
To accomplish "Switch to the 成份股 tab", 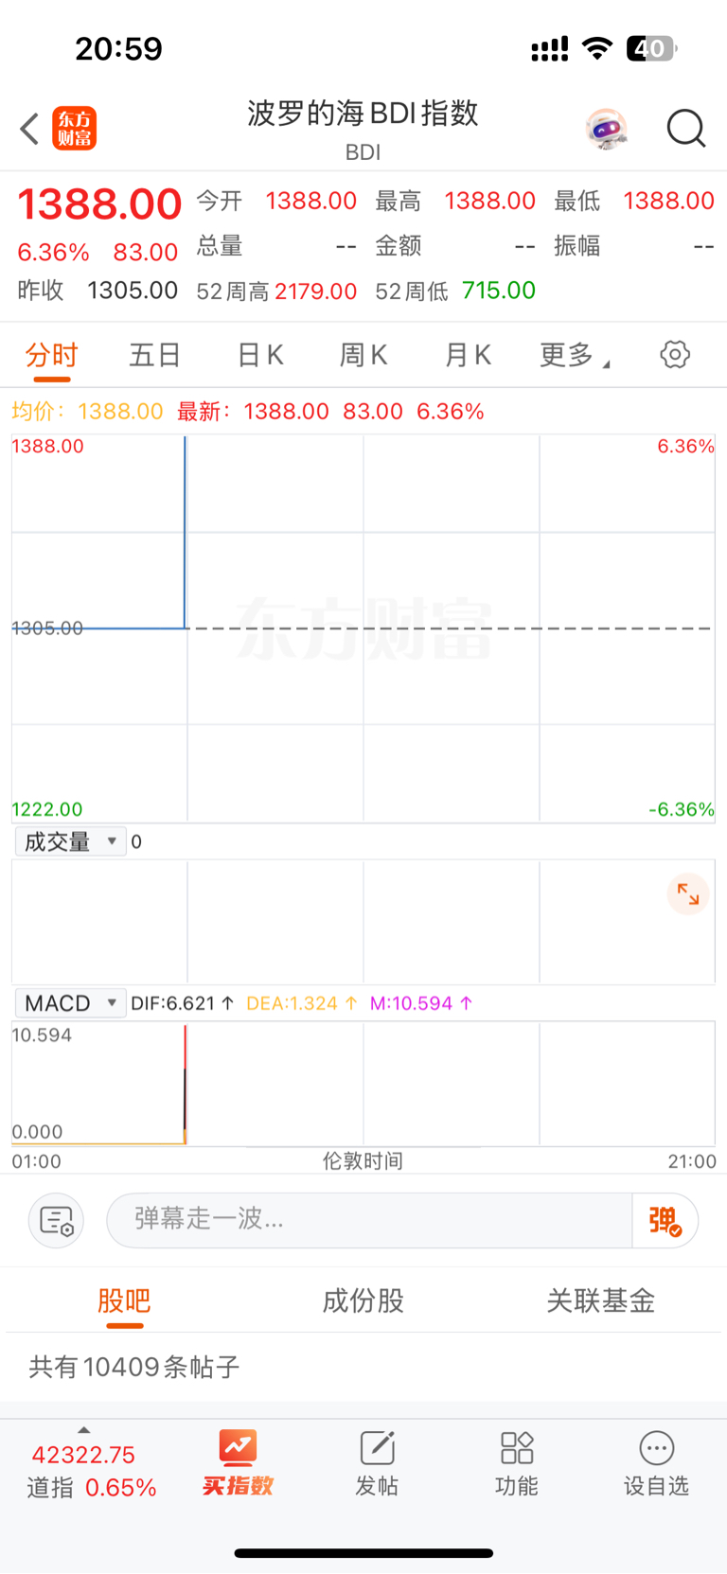I will click(x=363, y=1300).
